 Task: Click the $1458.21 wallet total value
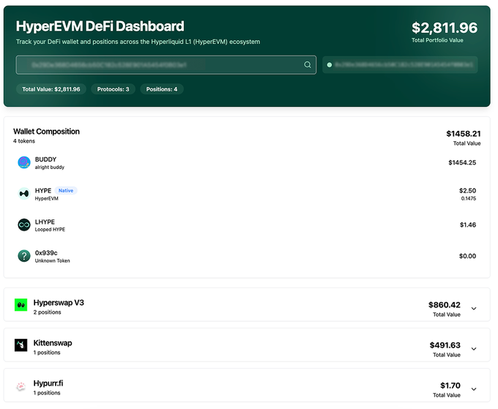tap(464, 134)
